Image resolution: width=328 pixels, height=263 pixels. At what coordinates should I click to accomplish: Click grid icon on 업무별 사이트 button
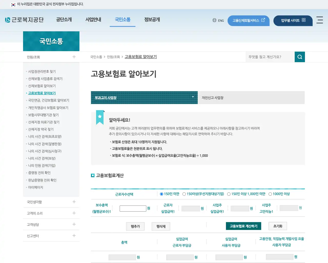303,21
